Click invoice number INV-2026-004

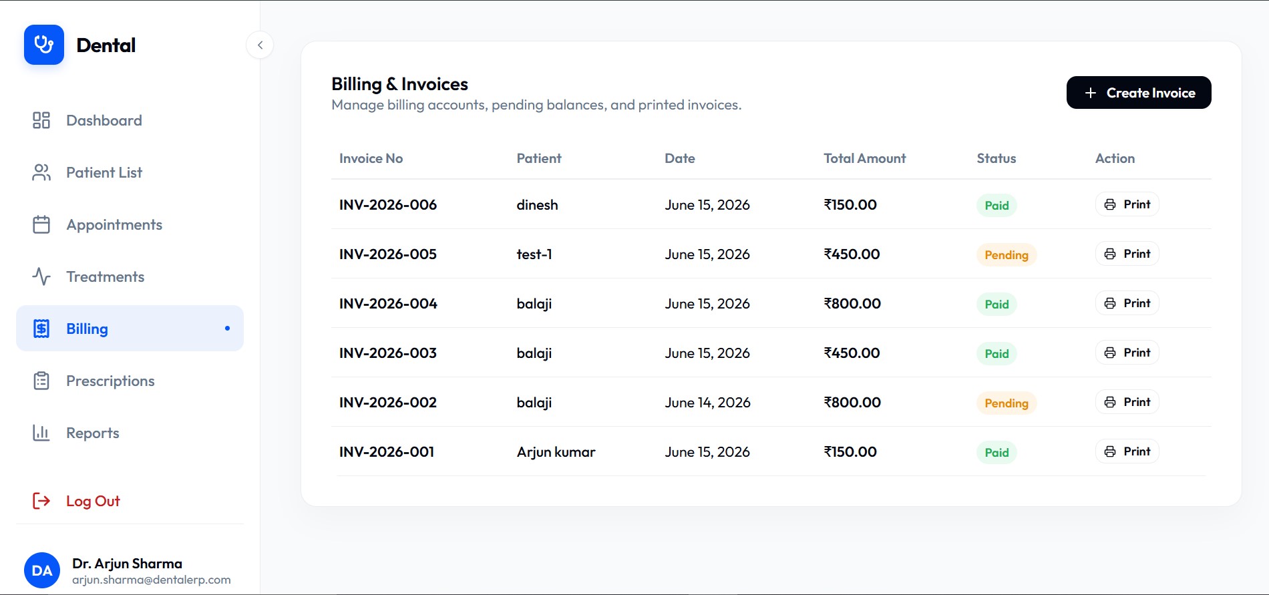(x=388, y=303)
